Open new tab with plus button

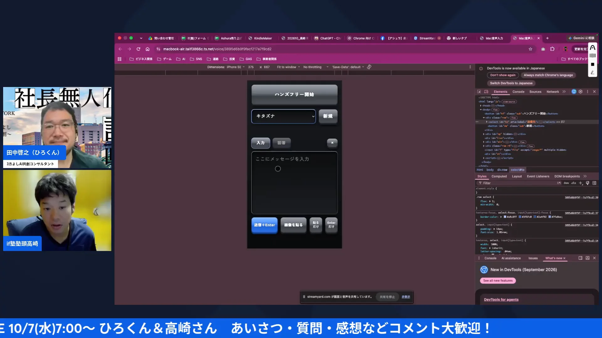click(x=547, y=38)
